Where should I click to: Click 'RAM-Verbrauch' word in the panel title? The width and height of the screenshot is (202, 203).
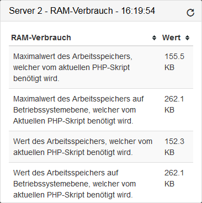pyautogui.click(x=82, y=10)
